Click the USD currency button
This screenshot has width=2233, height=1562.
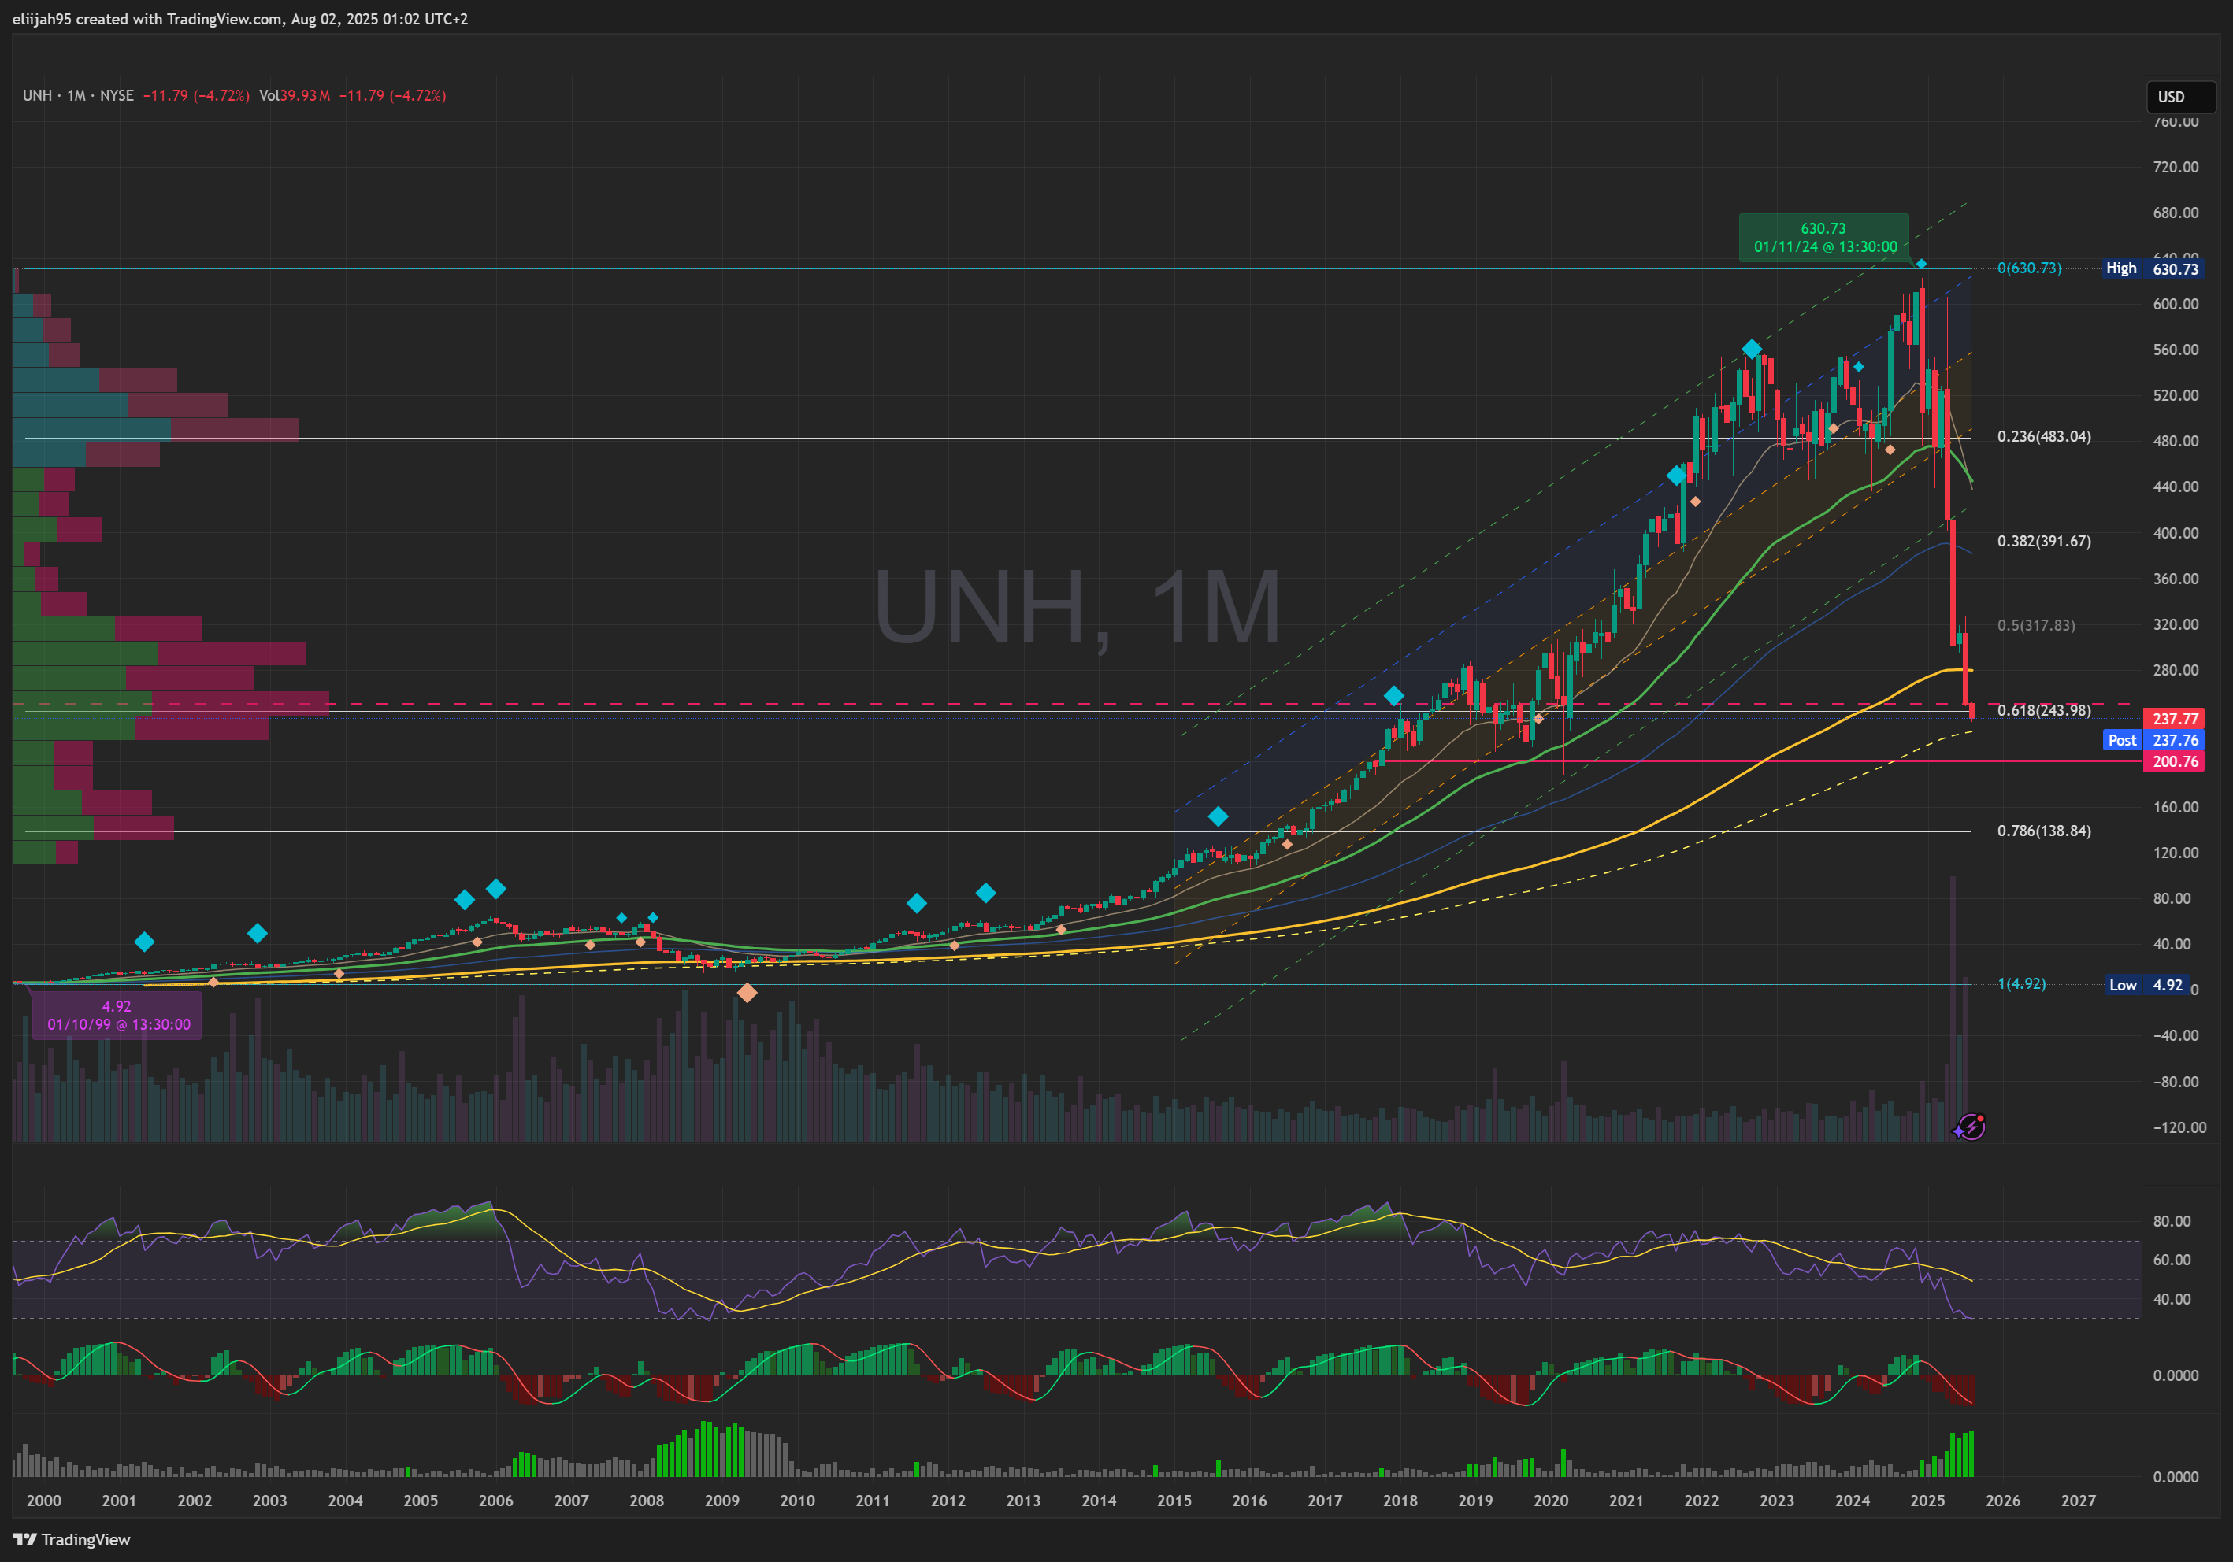click(2180, 97)
